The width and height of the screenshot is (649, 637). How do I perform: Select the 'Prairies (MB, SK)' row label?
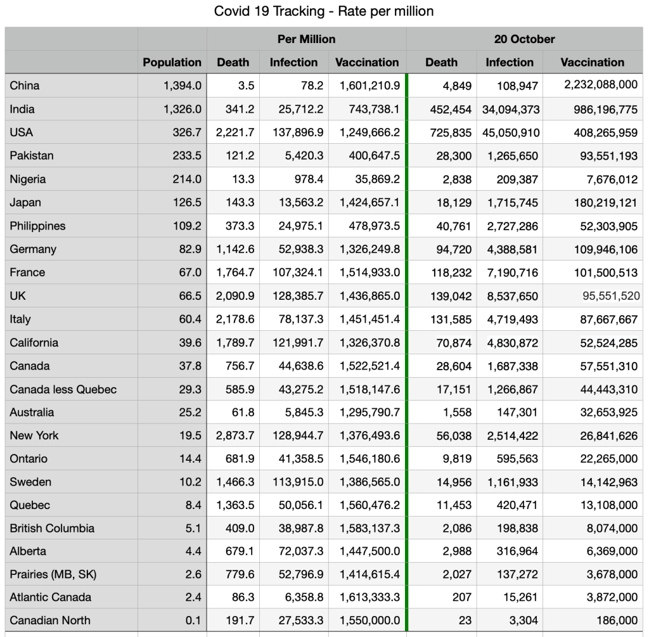click(53, 574)
